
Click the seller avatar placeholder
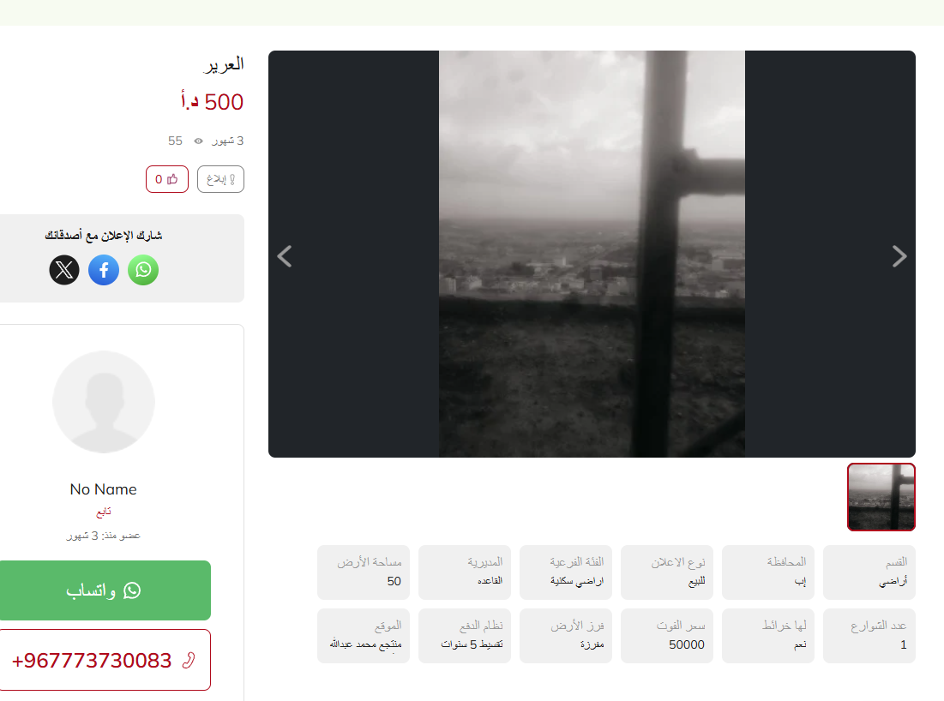click(x=104, y=402)
